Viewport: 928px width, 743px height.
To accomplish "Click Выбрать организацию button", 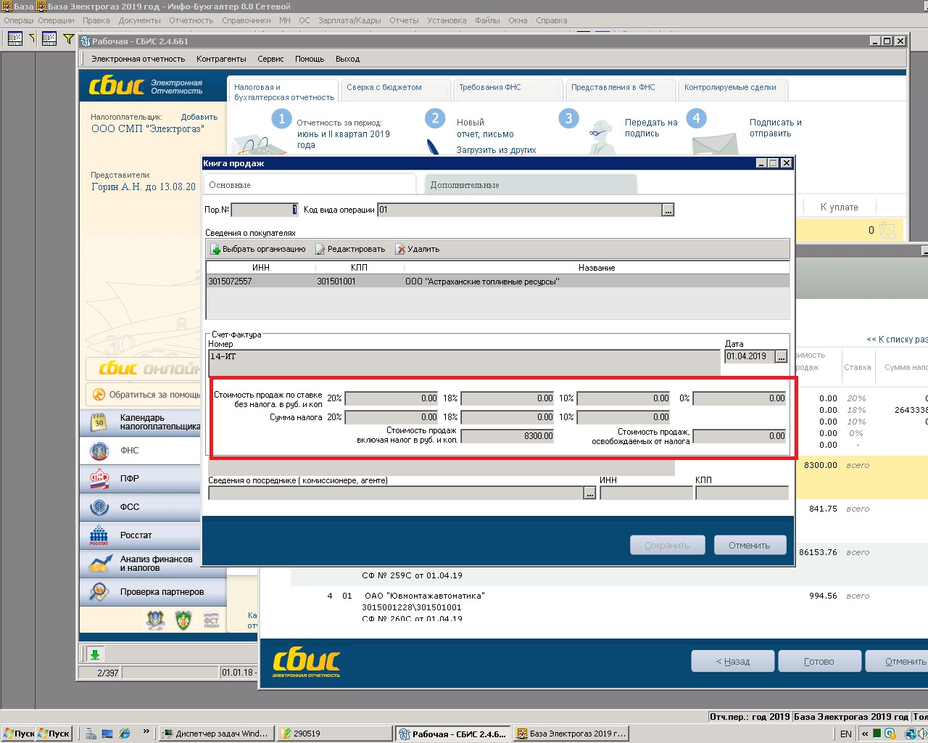I will point(258,249).
